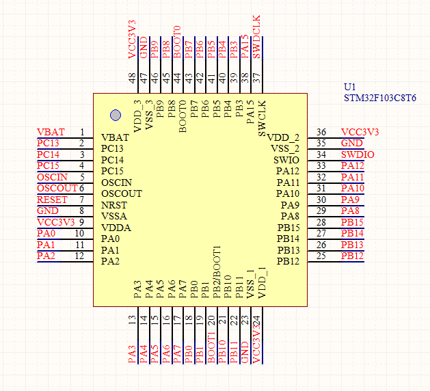Select the red GND net label at pin 8
The image size is (430, 391).
click(x=48, y=211)
